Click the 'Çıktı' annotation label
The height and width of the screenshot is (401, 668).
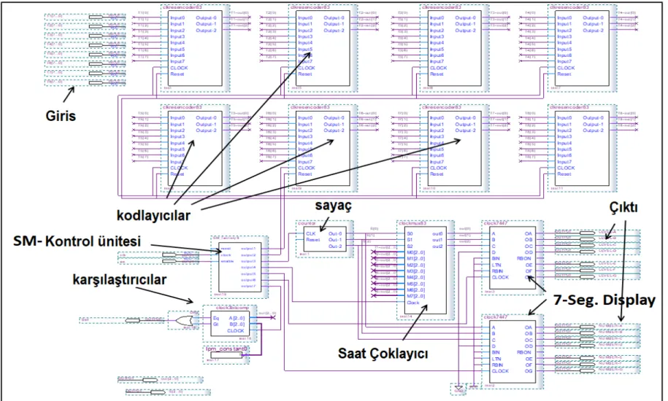click(x=623, y=207)
